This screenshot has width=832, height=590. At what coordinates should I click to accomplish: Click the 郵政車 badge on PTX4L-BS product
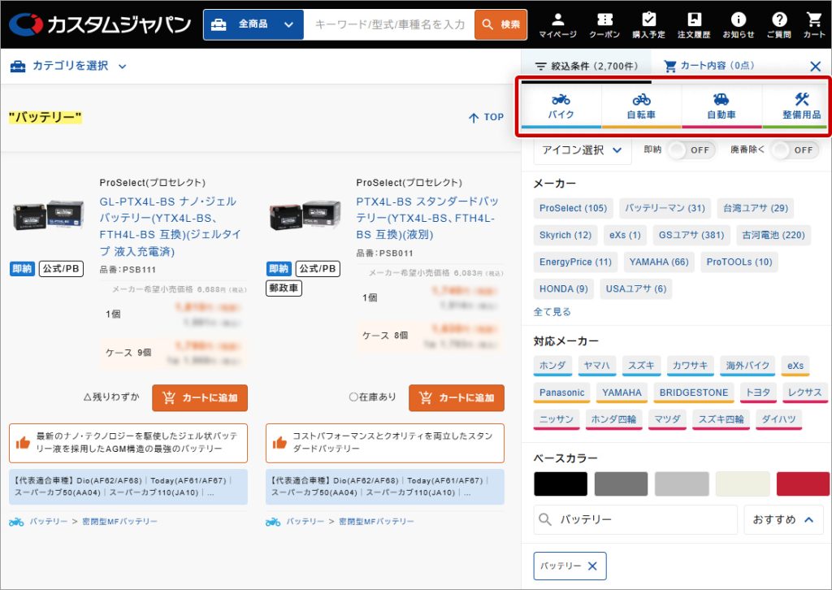284,288
